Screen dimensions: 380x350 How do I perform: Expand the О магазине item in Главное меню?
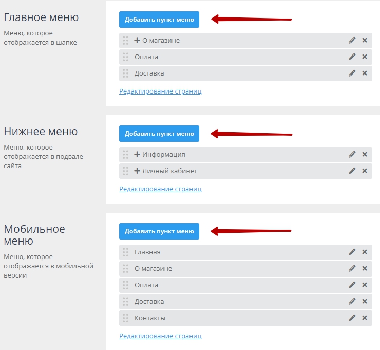137,40
